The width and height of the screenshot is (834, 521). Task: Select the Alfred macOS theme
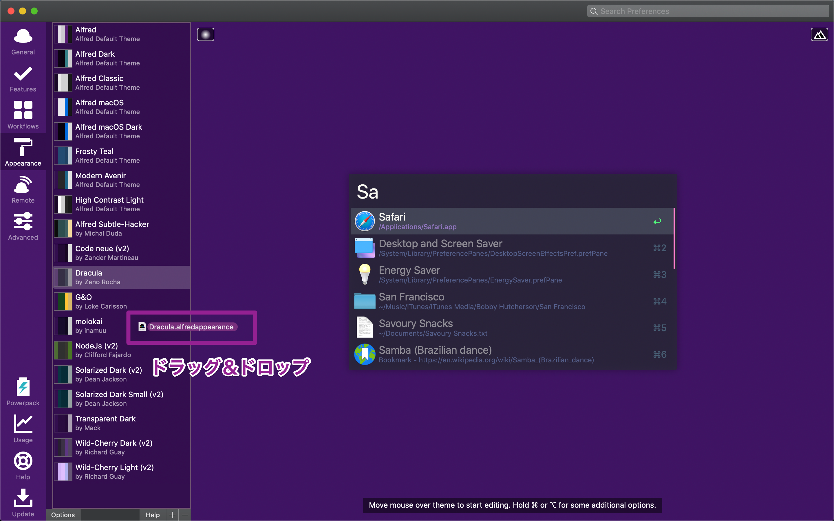pos(122,107)
